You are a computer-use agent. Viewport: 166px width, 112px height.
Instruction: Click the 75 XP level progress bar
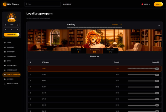[x=143, y=87]
